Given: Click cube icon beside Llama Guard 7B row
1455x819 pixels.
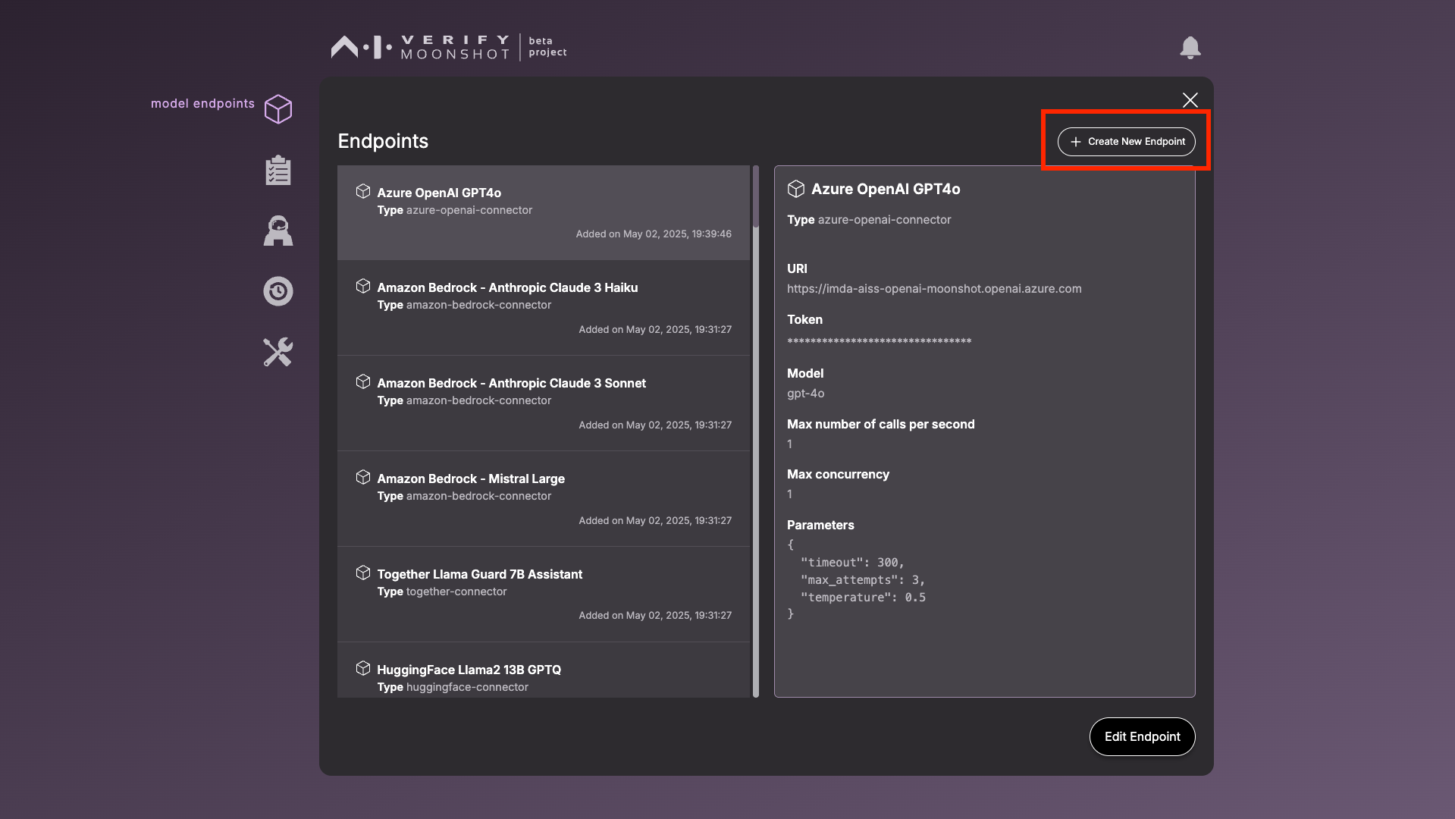Looking at the screenshot, I should 363,573.
